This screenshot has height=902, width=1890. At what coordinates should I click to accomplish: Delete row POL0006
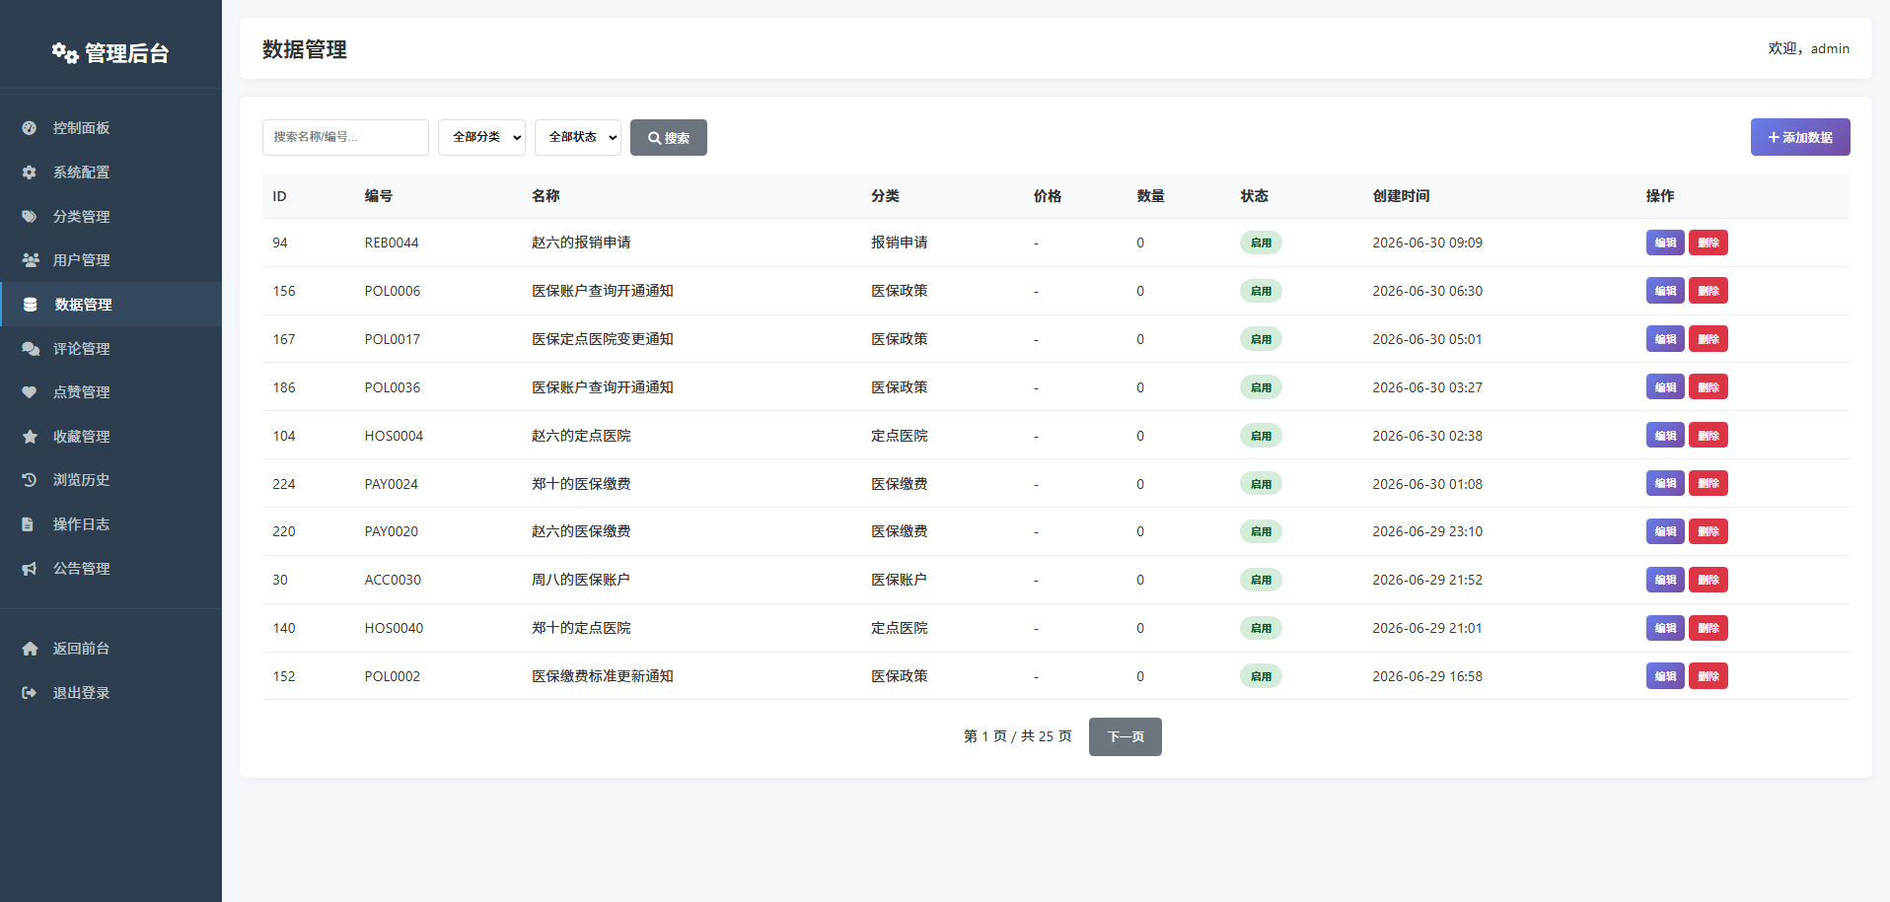pyautogui.click(x=1708, y=291)
